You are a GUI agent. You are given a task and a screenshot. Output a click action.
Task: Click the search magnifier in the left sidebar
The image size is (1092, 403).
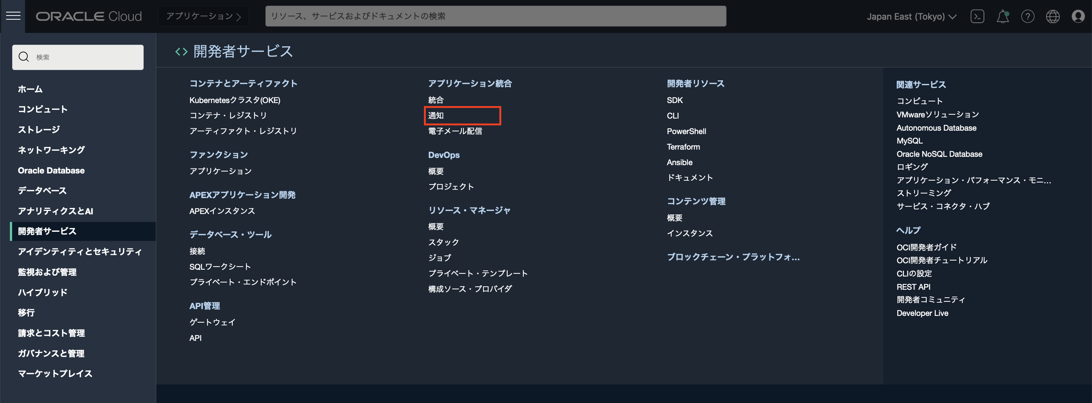coord(24,56)
